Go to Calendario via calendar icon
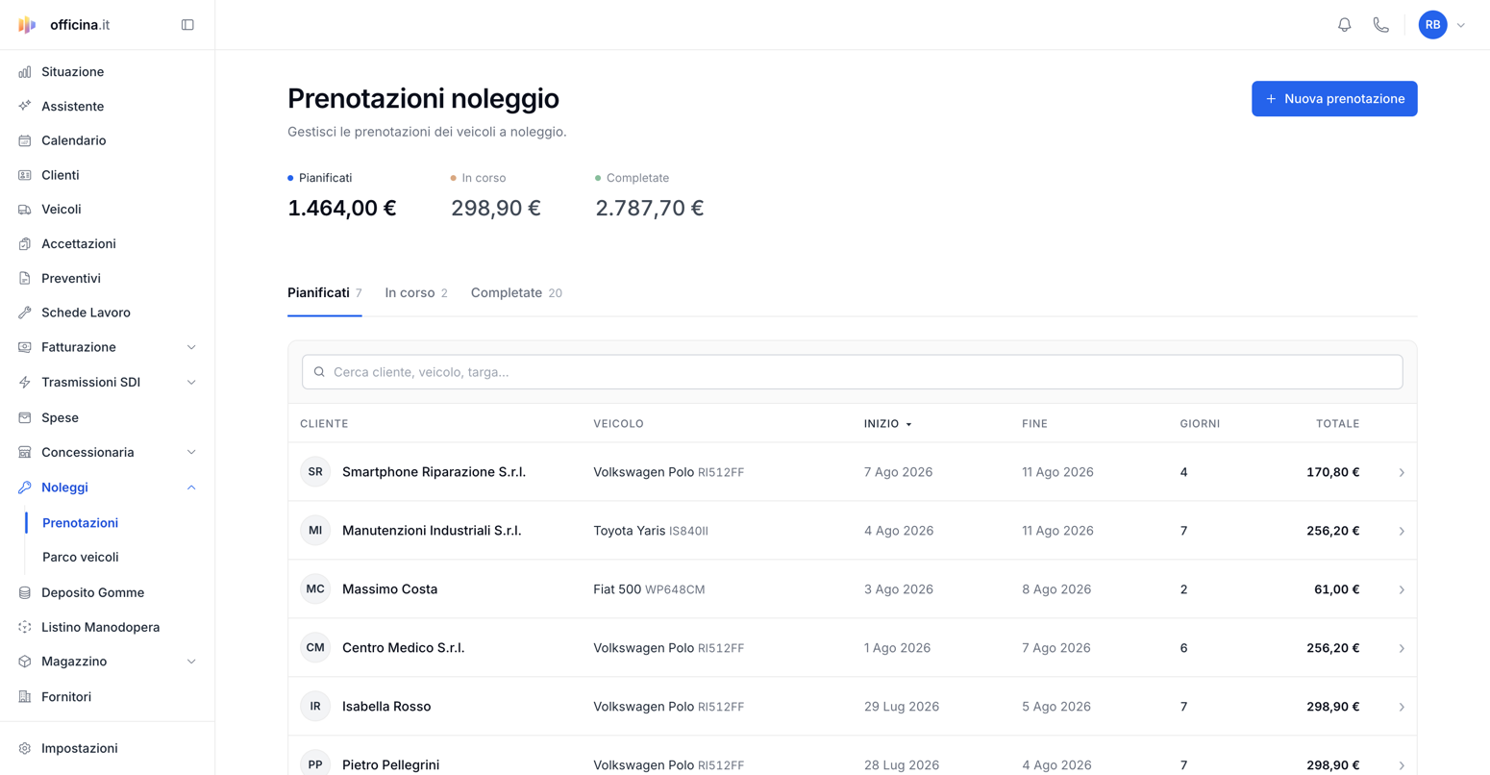Screen dimensions: 1490x775 point(25,140)
